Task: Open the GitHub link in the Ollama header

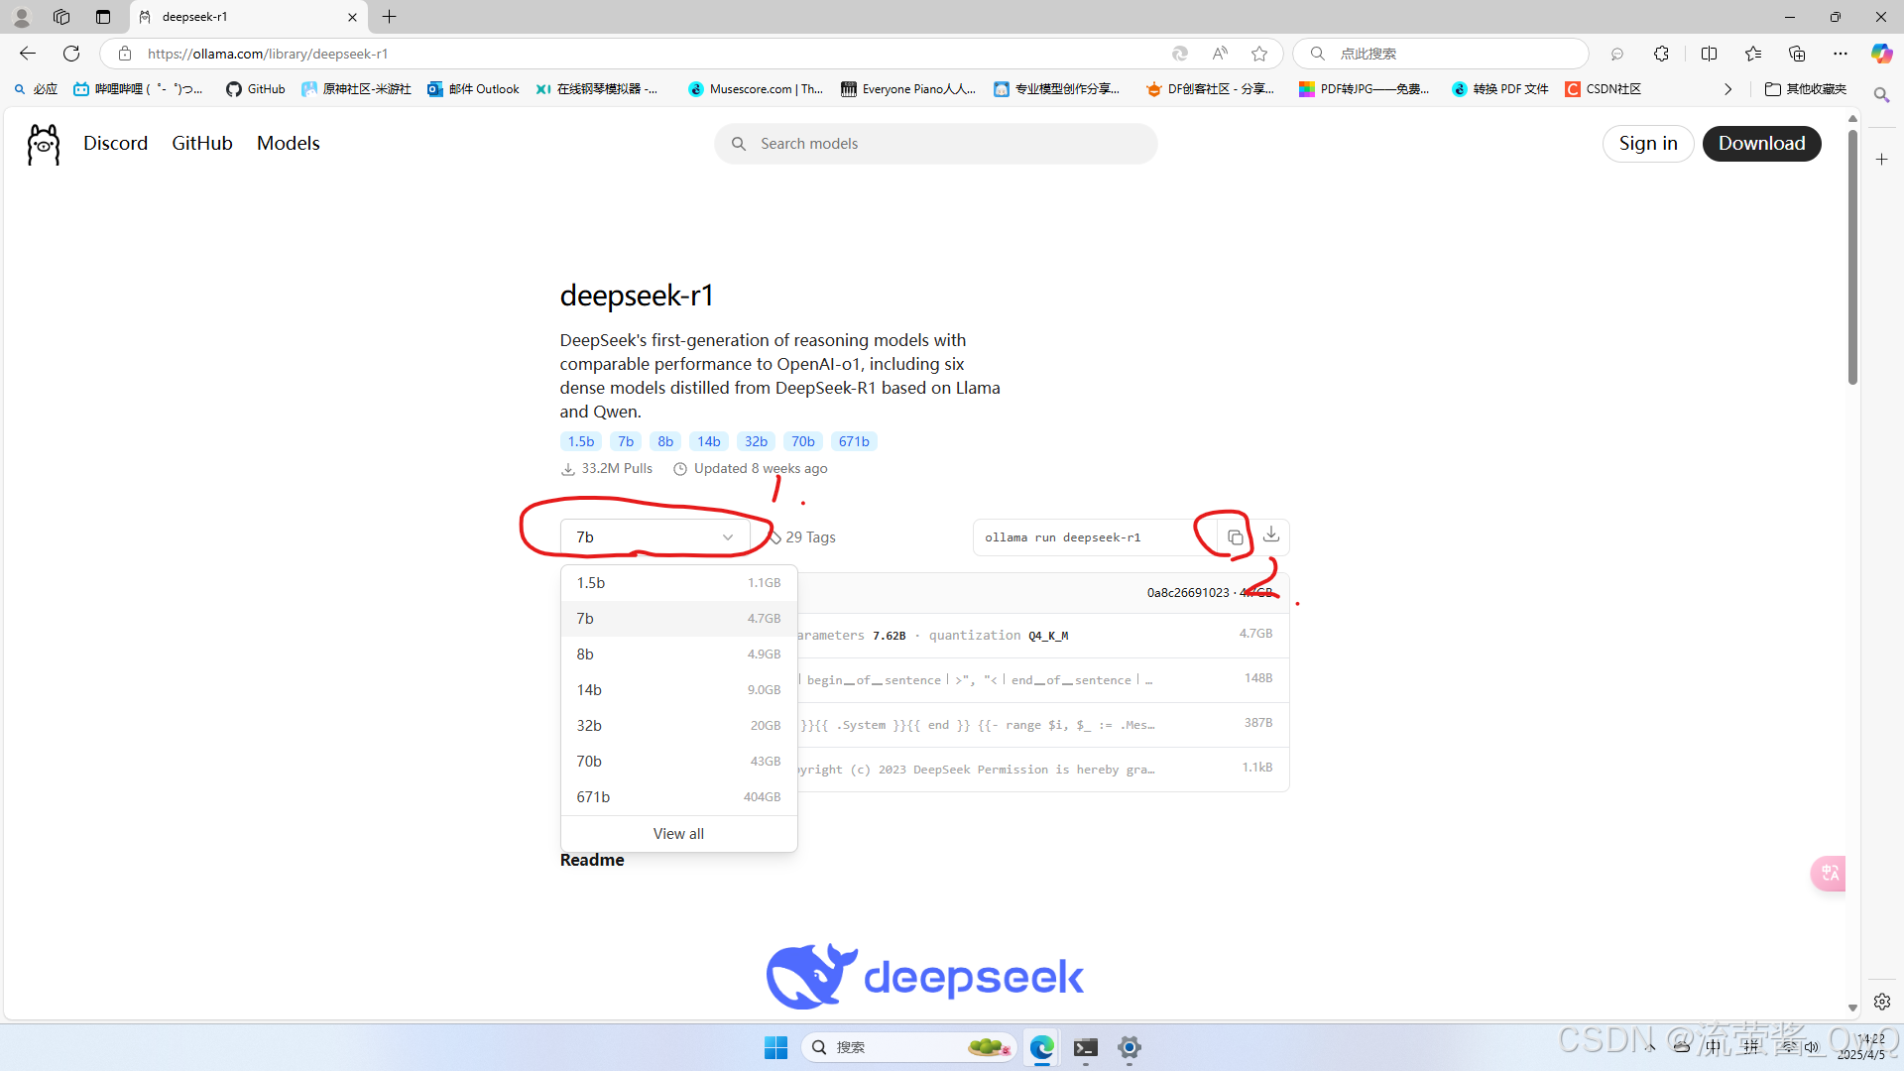Action: (202, 144)
